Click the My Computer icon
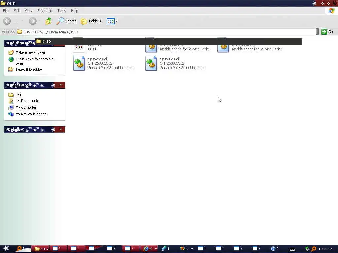The height and width of the screenshot is (253, 338). pyautogui.click(x=11, y=108)
